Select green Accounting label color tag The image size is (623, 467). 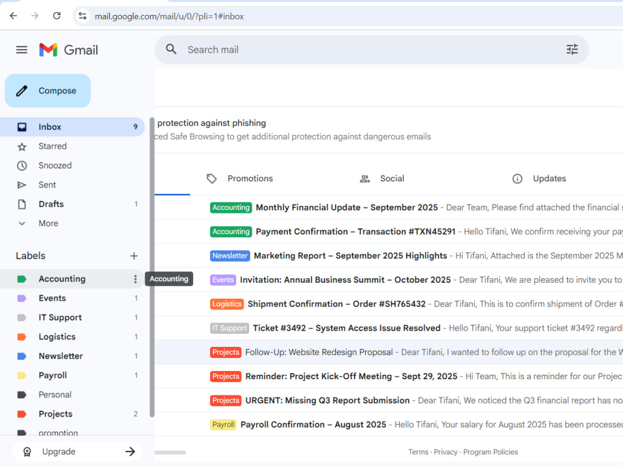tap(22, 279)
